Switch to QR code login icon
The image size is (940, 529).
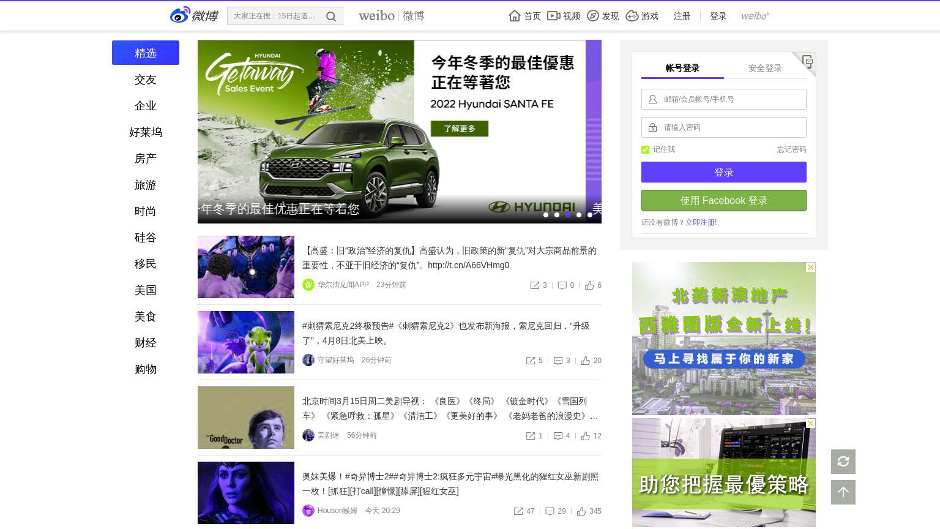[x=807, y=61]
